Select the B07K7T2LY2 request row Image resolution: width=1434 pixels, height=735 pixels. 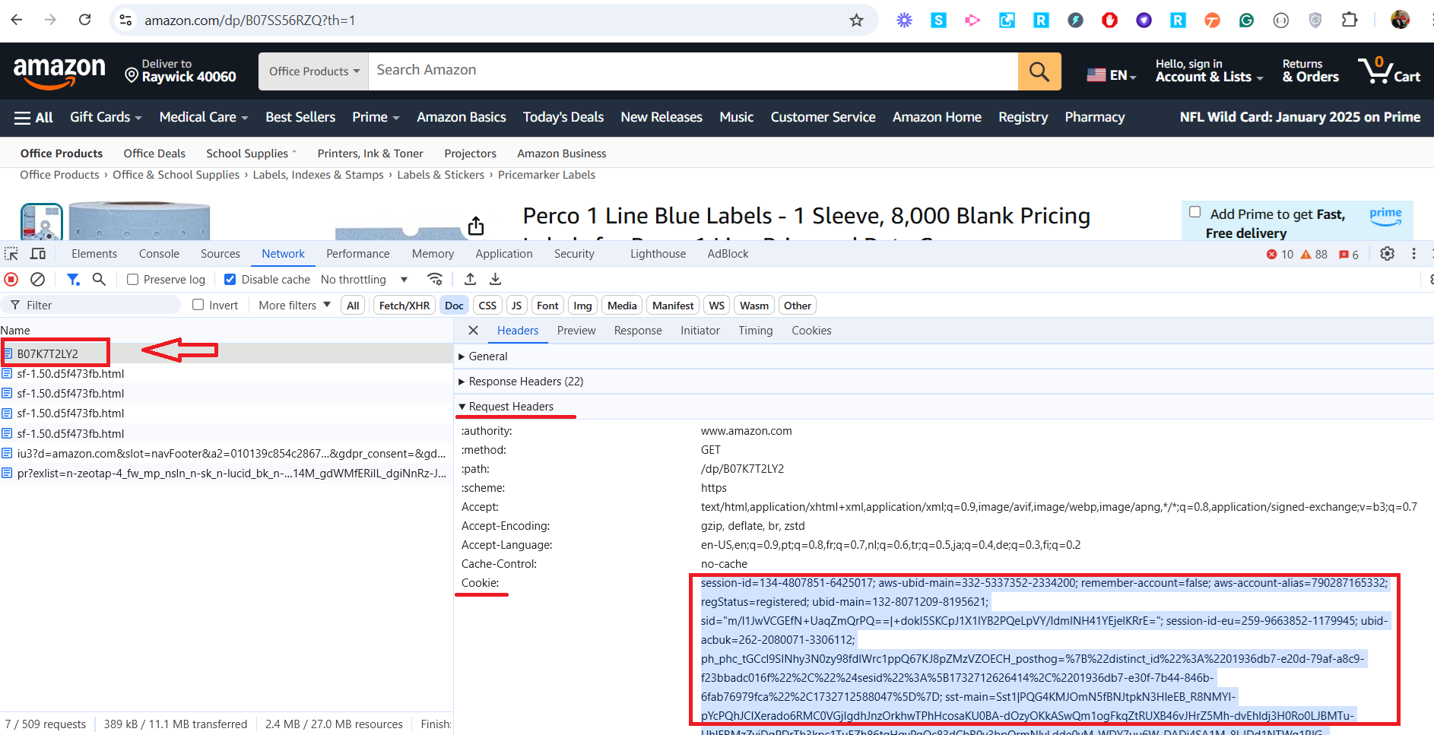pos(227,353)
